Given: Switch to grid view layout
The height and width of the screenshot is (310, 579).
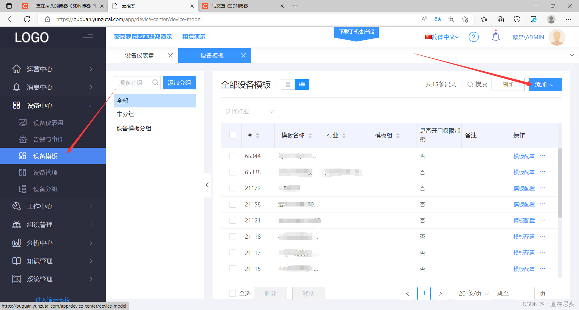Looking at the screenshot, I should [x=288, y=84].
